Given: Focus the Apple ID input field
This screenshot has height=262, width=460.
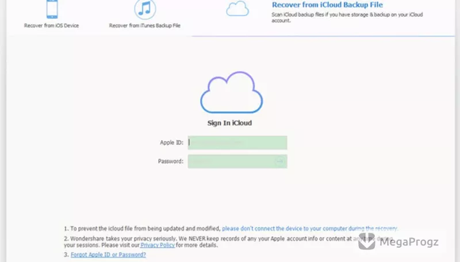Looking at the screenshot, I should coord(237,142).
